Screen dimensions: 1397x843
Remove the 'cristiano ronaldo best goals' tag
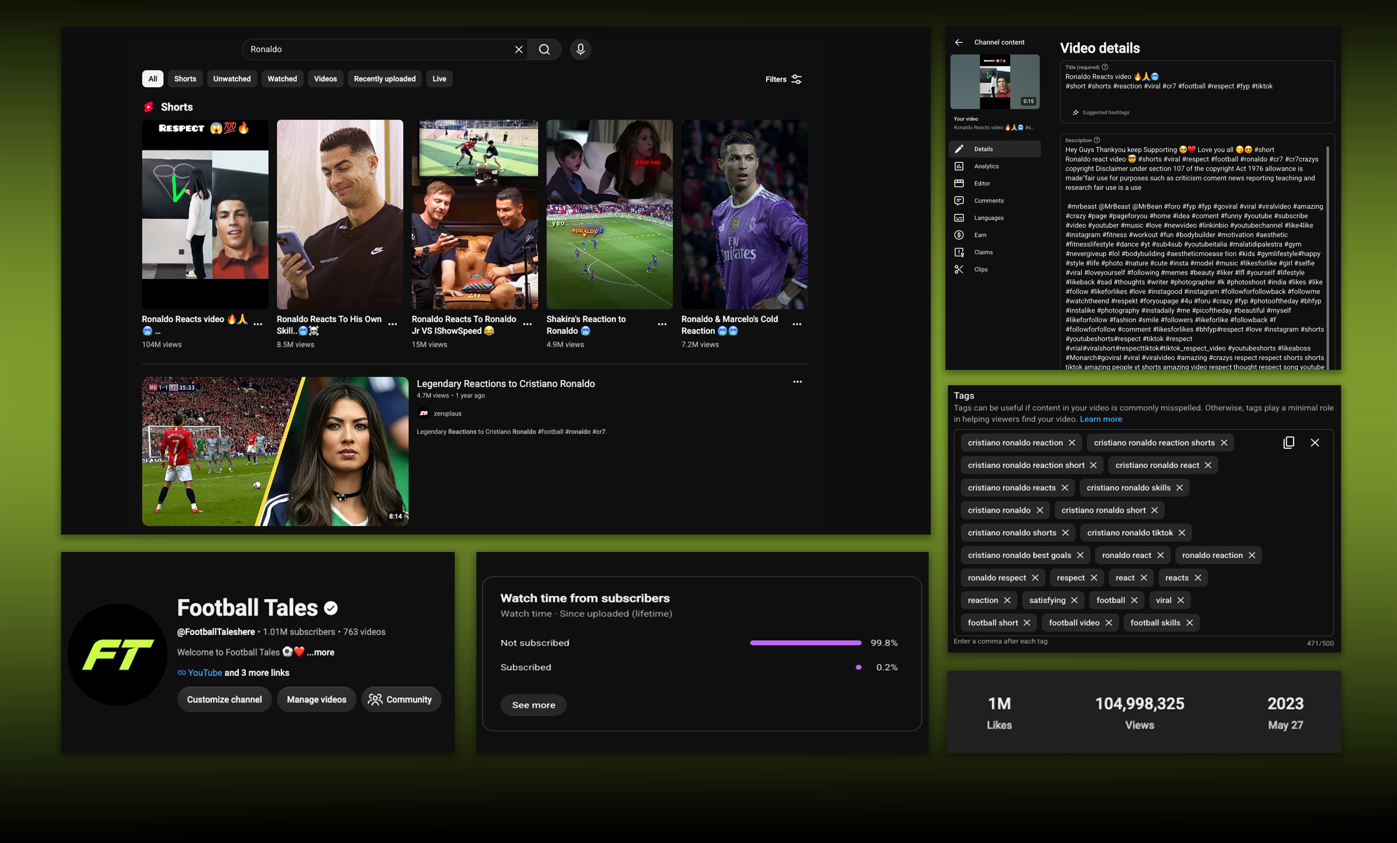coord(1080,555)
